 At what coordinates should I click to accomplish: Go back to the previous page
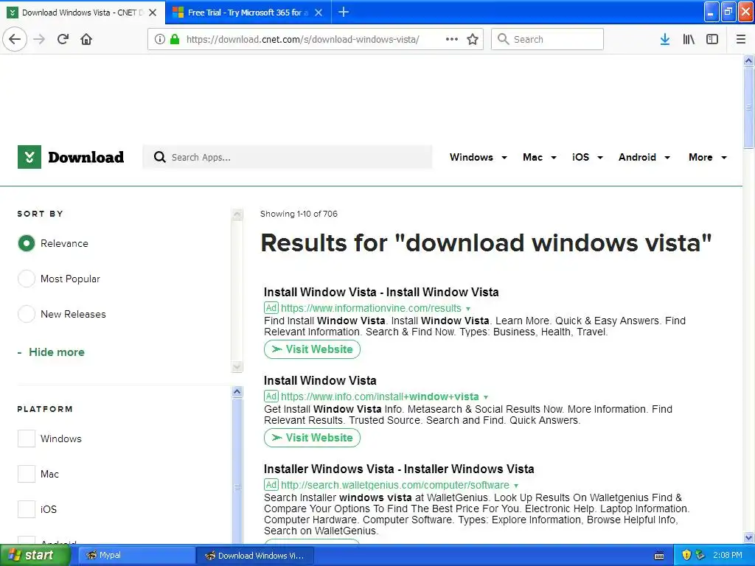point(15,39)
